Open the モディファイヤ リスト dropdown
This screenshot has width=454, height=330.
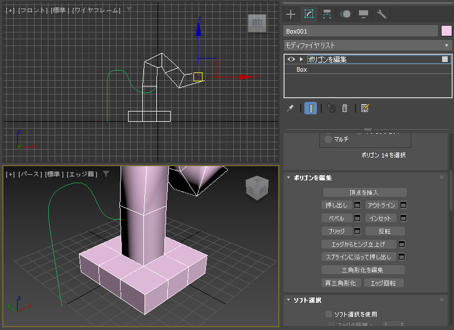click(368, 46)
